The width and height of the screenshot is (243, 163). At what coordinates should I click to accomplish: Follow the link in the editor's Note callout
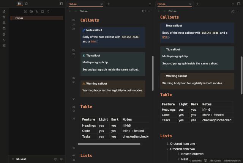[x=93, y=41]
